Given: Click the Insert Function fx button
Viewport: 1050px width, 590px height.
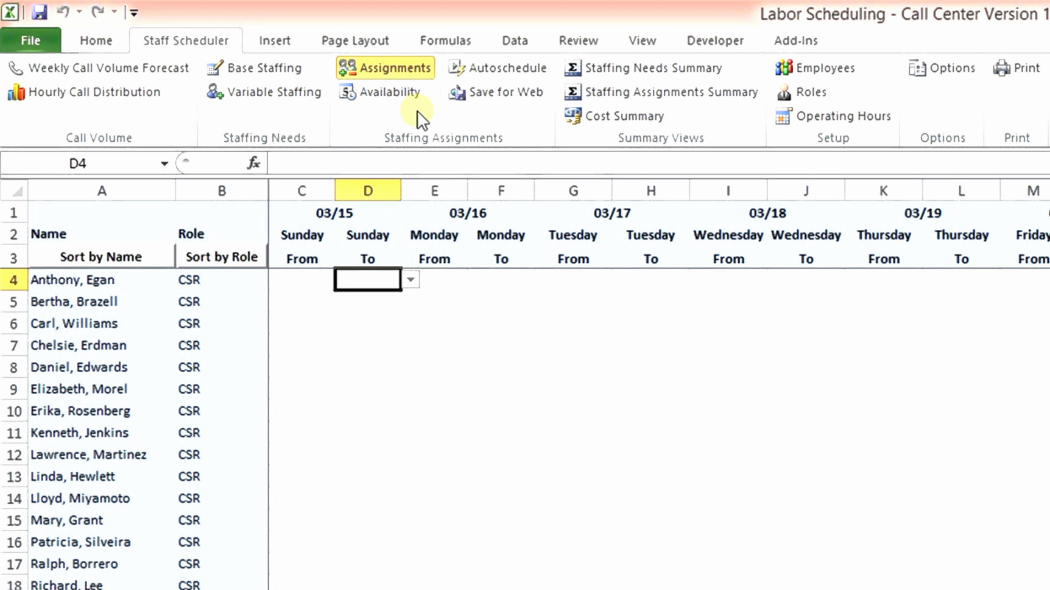Looking at the screenshot, I should click(254, 163).
